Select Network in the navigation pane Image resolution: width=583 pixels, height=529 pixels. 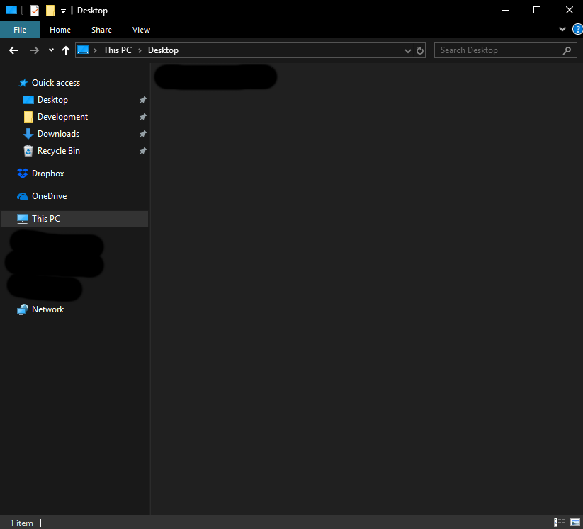pyautogui.click(x=47, y=309)
